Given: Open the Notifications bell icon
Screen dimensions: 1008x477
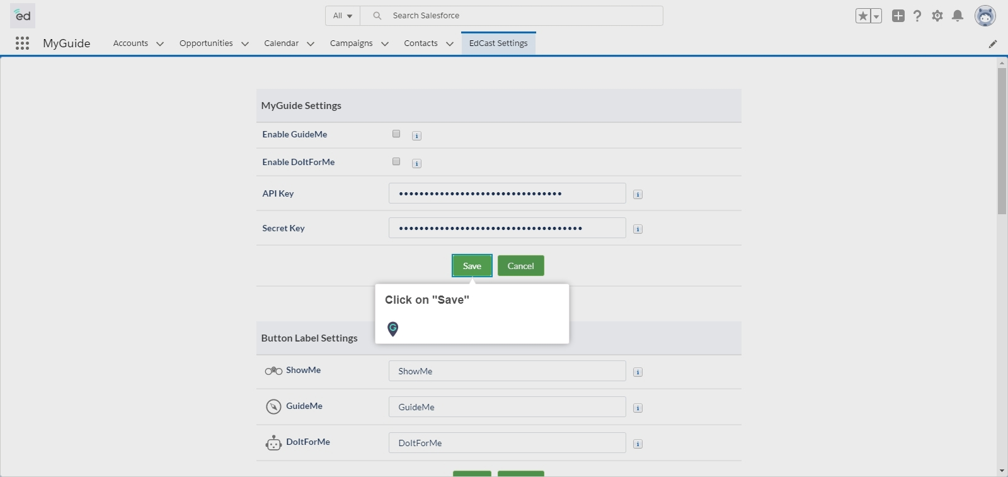Looking at the screenshot, I should (958, 16).
